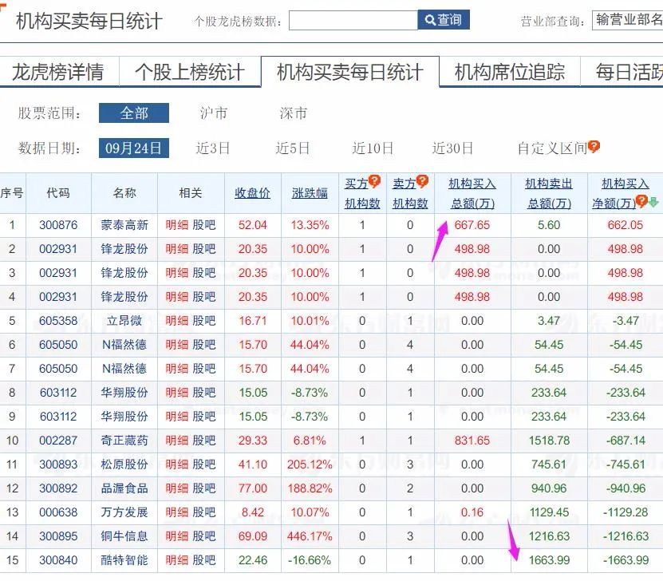Select 深市 stock range filter
Viewport: 663px width, 581px height.
pyautogui.click(x=293, y=113)
